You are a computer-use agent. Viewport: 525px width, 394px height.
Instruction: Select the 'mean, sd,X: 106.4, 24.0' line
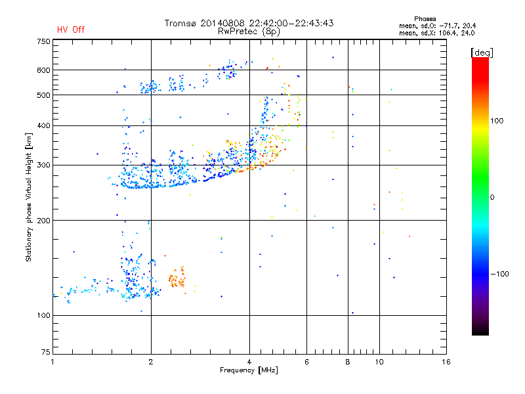(x=436, y=33)
